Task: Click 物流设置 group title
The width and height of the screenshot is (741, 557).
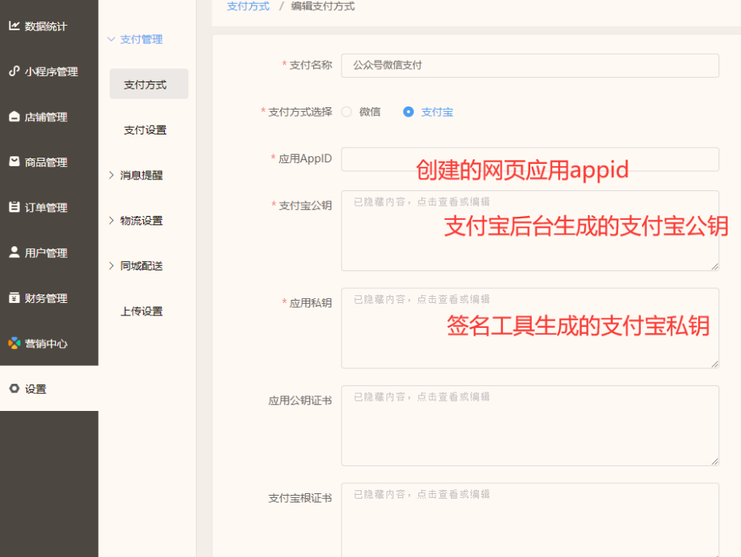Action: pyautogui.click(x=142, y=221)
